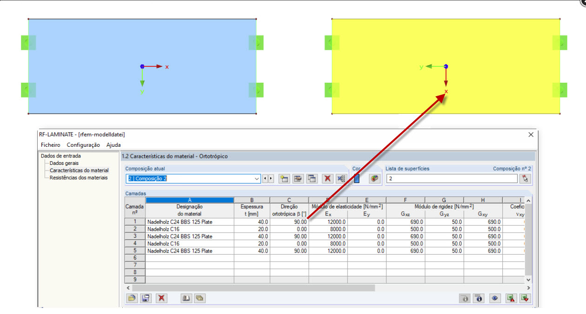Screen dimensions: 586x314
Task: Click the table scroll up arrow
Action: pyautogui.click(x=528, y=201)
